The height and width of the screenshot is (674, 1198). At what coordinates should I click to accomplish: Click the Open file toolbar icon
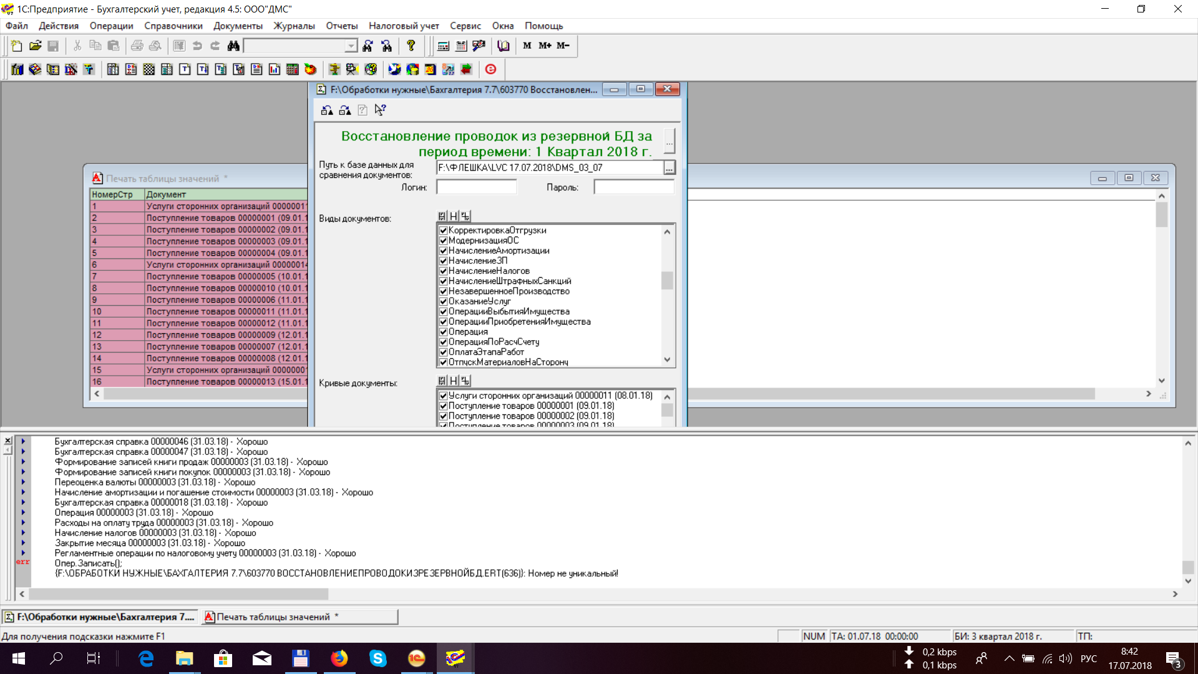(35, 46)
